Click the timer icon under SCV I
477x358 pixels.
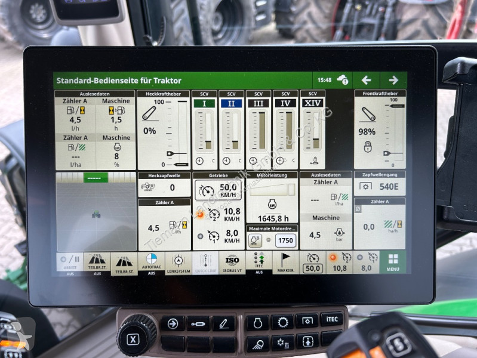pyautogui.click(x=199, y=161)
